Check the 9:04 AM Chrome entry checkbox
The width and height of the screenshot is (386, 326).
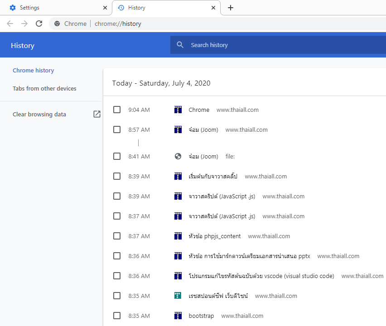117,110
